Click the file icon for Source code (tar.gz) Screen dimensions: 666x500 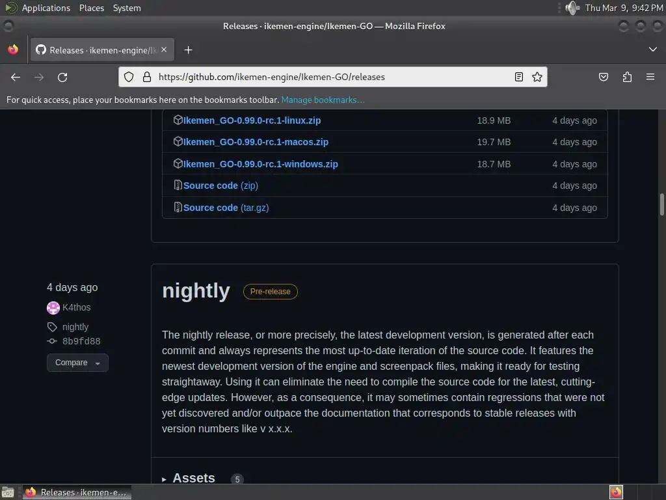178,208
